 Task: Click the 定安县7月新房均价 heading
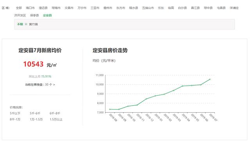(40, 50)
